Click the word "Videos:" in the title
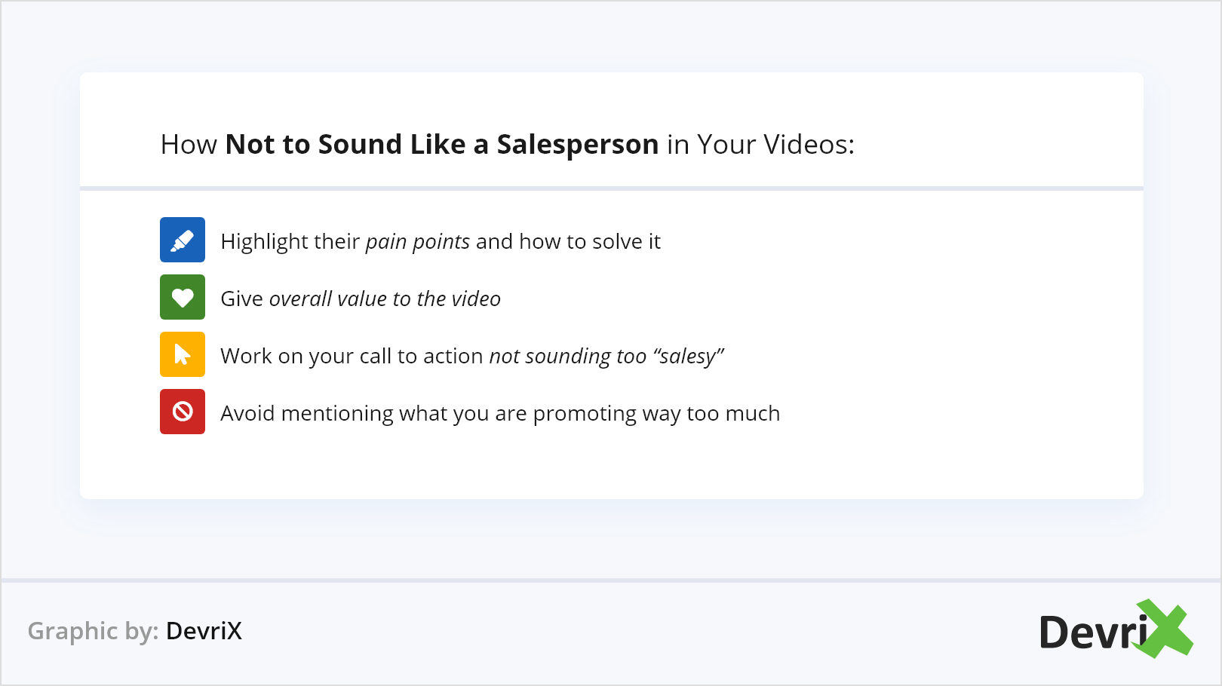This screenshot has height=686, width=1222. coord(809,144)
